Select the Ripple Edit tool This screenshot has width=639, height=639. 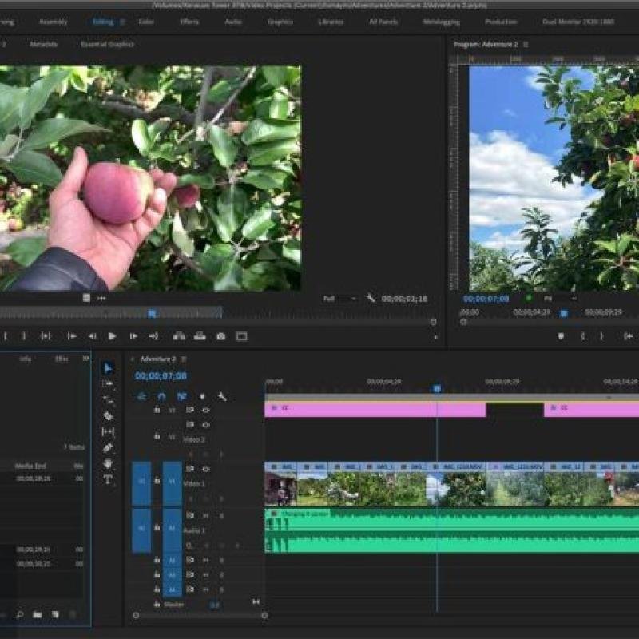click(108, 399)
